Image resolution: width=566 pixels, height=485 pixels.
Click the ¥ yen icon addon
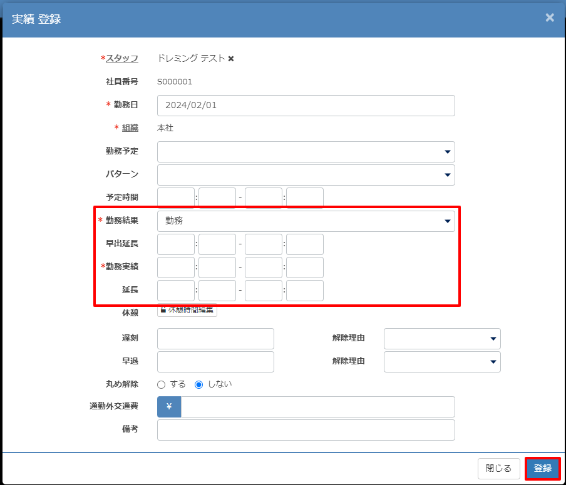[169, 406]
